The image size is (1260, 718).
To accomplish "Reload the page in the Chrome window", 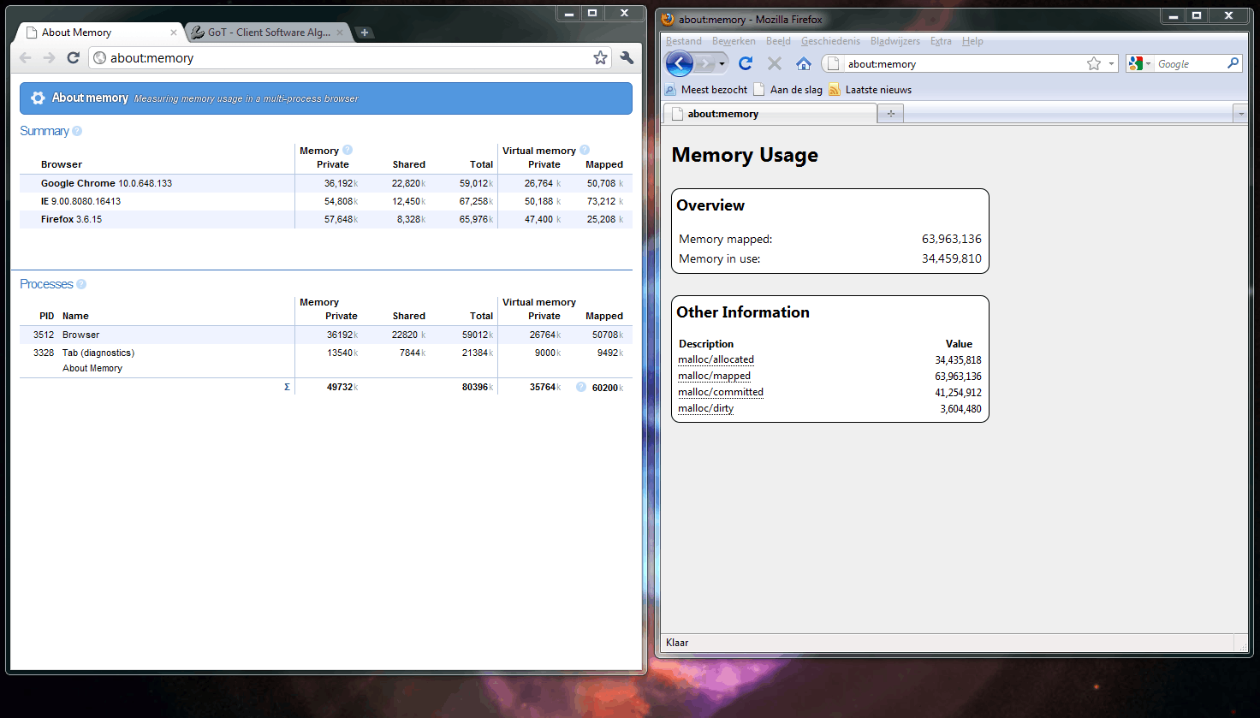I will [x=74, y=58].
